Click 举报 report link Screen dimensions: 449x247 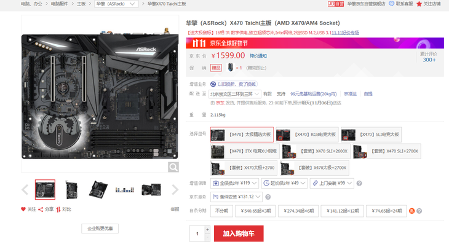(x=175, y=210)
